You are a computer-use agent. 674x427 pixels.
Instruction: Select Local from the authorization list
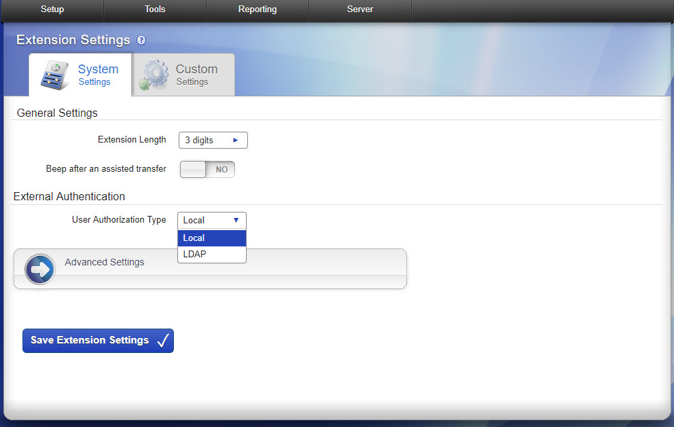pos(194,238)
